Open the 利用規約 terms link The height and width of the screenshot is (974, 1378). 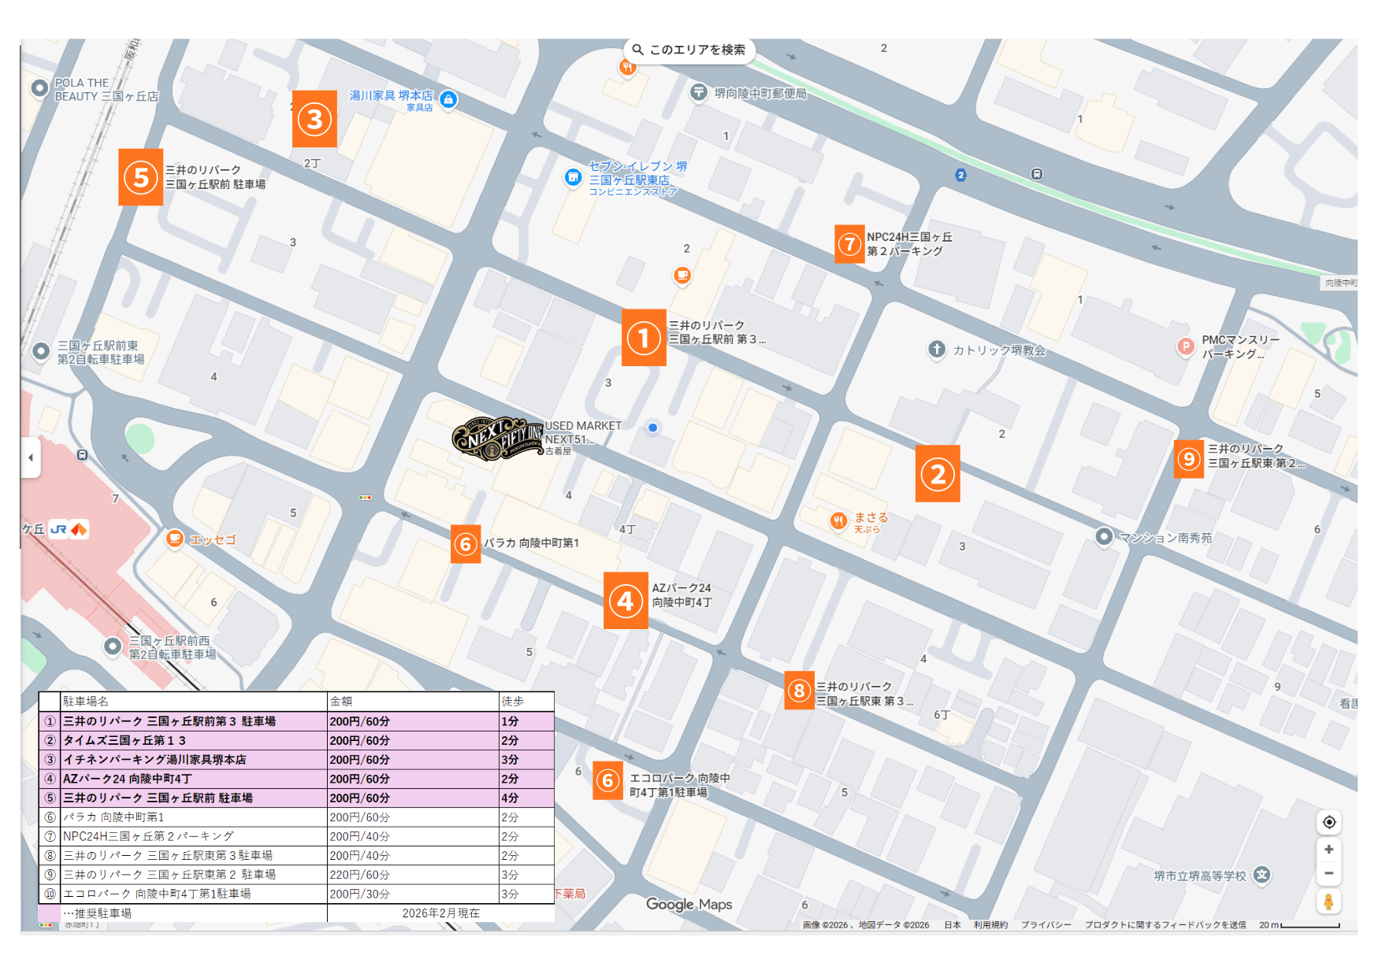click(990, 925)
